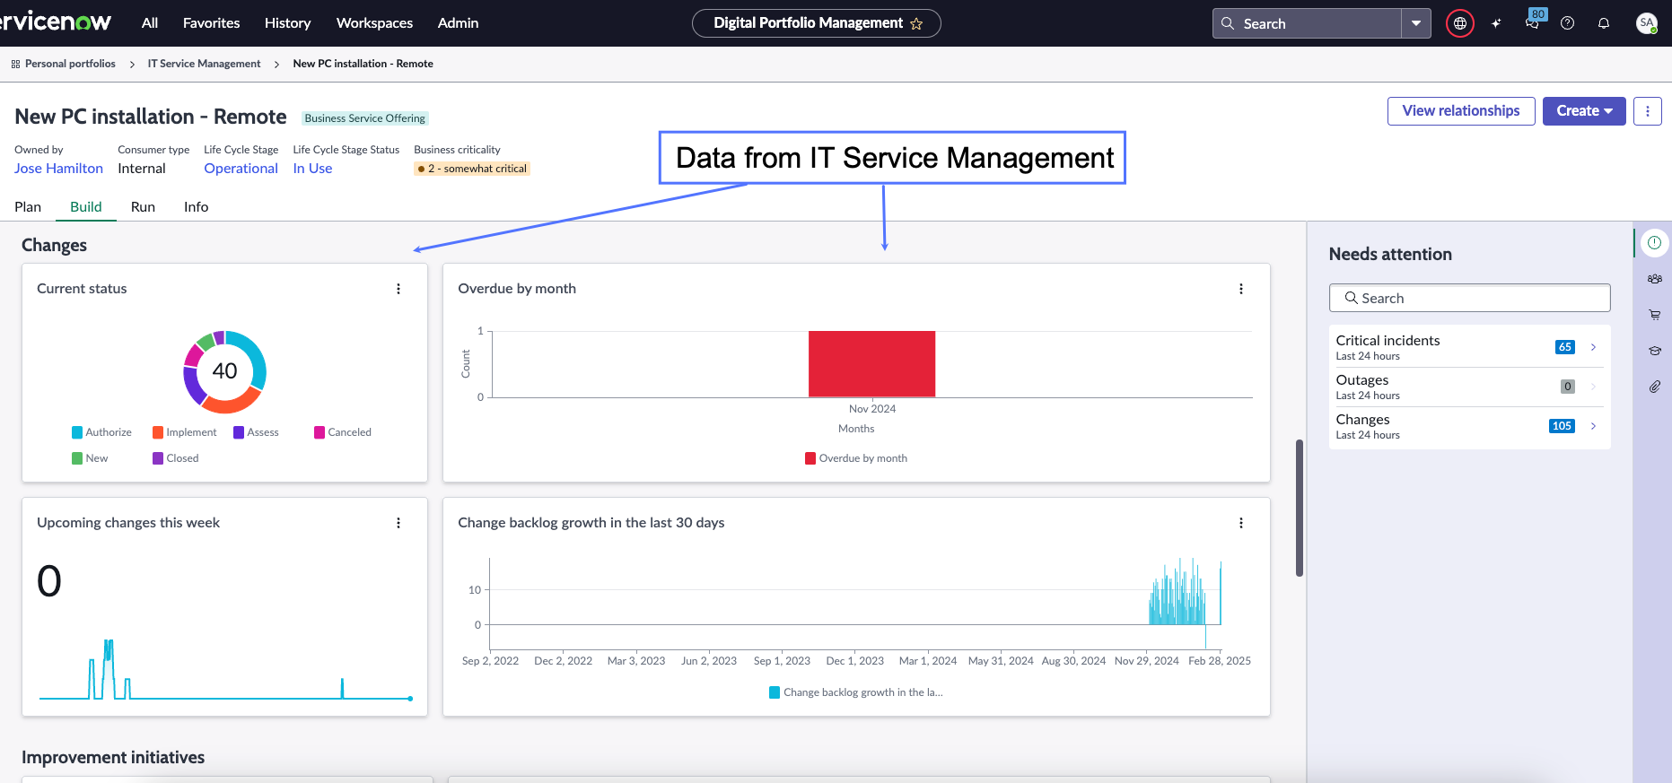This screenshot has height=783, width=1672.
Task: Open the SA user avatar menu
Action: [x=1647, y=23]
